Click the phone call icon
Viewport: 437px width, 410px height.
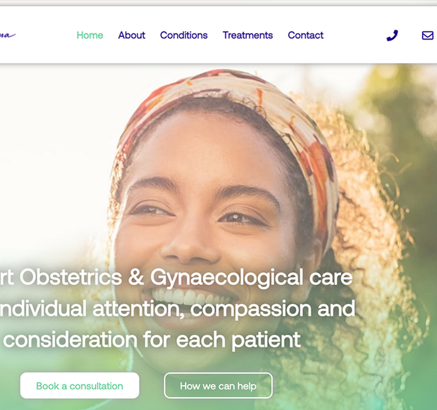pos(392,35)
